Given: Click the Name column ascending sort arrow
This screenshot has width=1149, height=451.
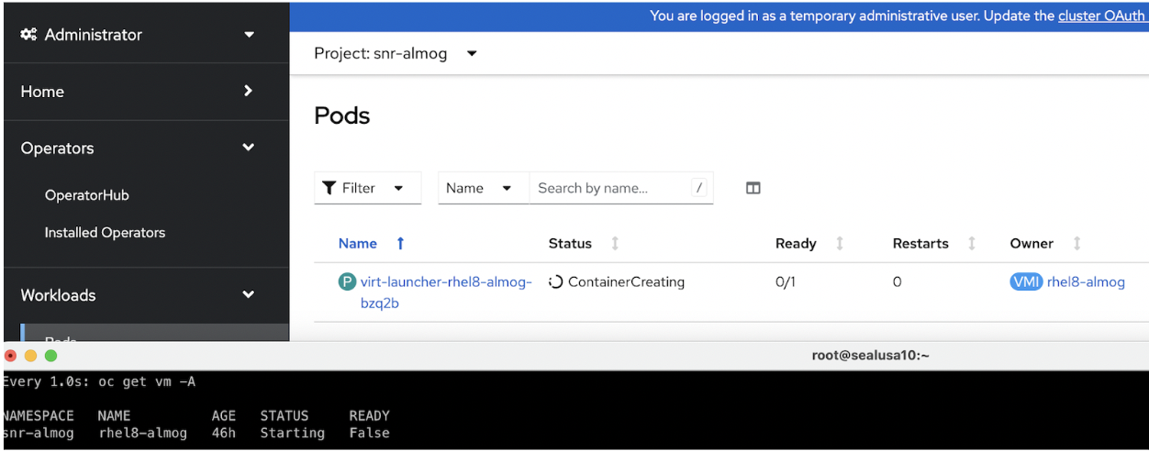Looking at the screenshot, I should coord(400,244).
